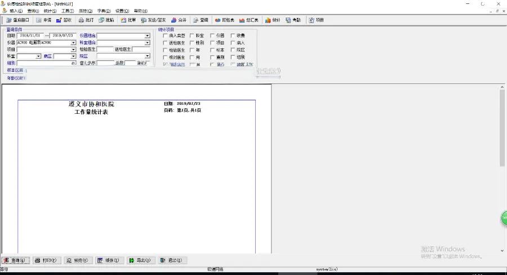Click the vertical scrollbar down arrow
The image size is (507, 275).
502,251
